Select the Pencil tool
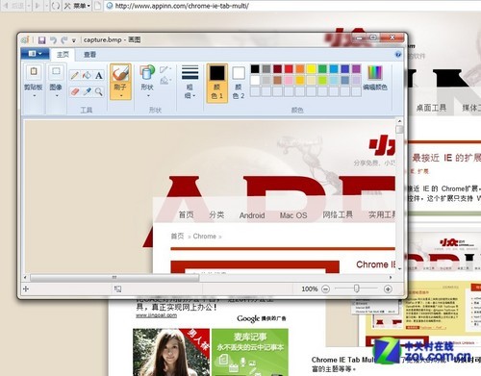This screenshot has height=376, width=481. click(x=75, y=75)
